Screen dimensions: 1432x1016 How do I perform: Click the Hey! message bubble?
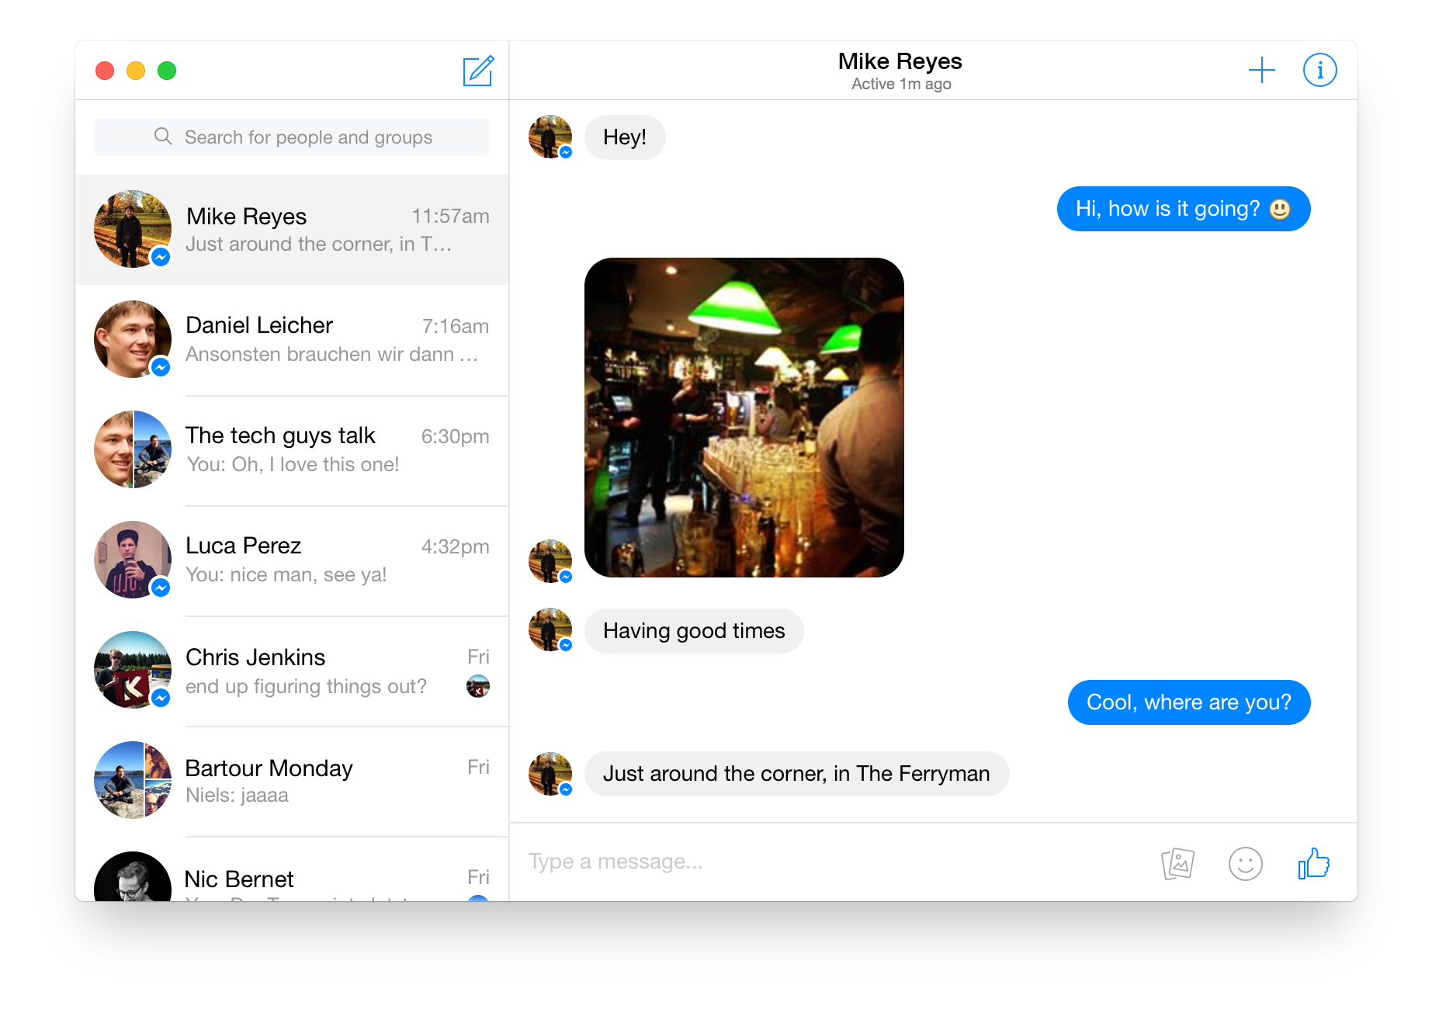click(x=625, y=137)
